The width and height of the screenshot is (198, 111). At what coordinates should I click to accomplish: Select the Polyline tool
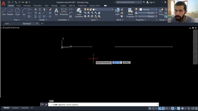[x=10, y=12]
